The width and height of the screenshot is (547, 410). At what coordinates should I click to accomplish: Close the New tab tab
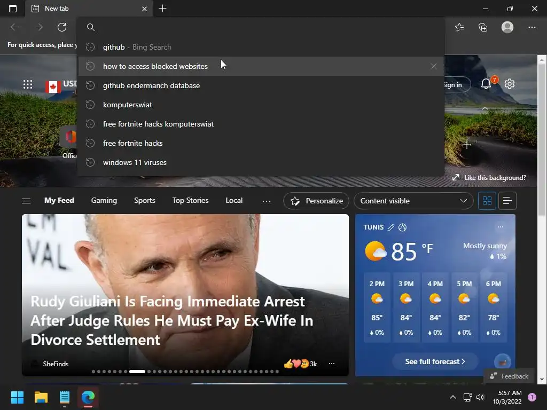[x=144, y=9]
